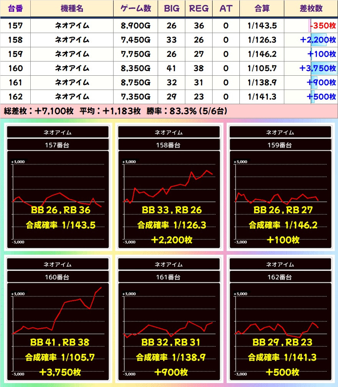338x387 pixels.
Task: Open the 162番台 slump graph
Action: tap(280, 332)
